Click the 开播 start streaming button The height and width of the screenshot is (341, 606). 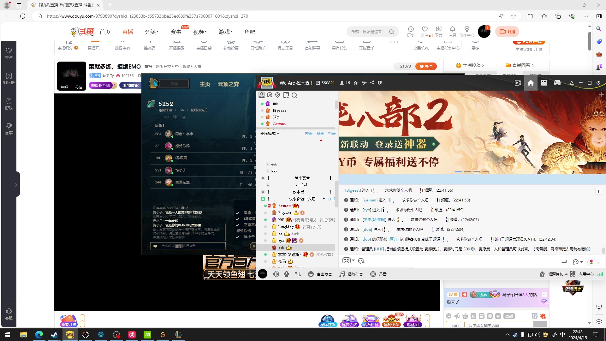click(507, 32)
